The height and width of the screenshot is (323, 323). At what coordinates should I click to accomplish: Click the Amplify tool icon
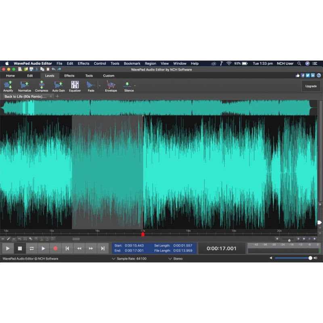coord(8,85)
